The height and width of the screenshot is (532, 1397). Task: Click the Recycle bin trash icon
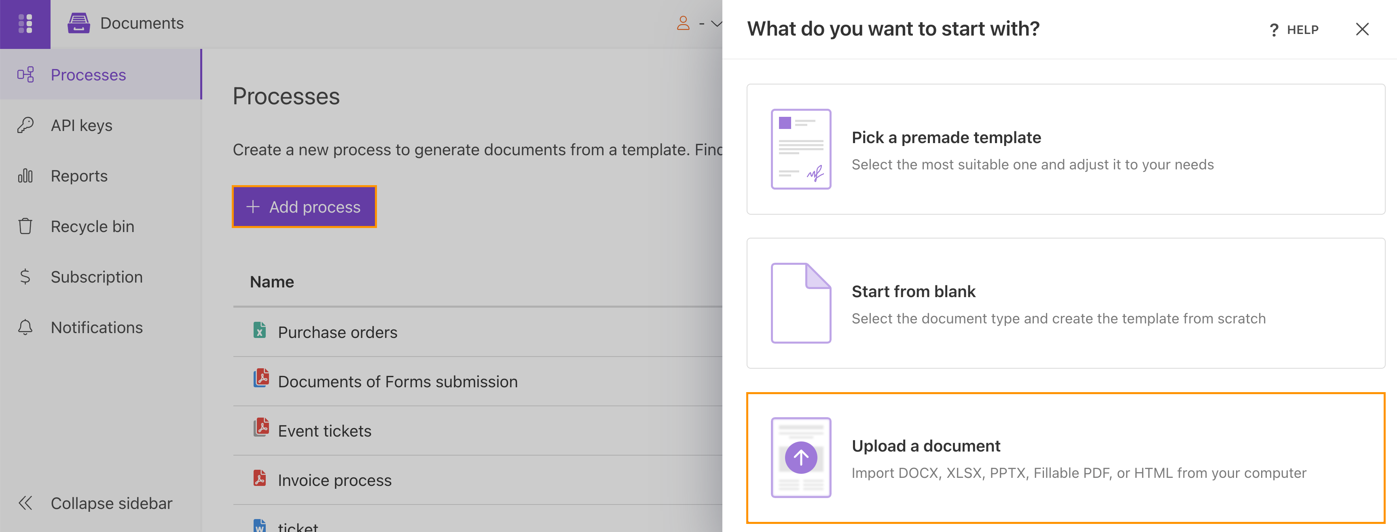click(x=25, y=226)
